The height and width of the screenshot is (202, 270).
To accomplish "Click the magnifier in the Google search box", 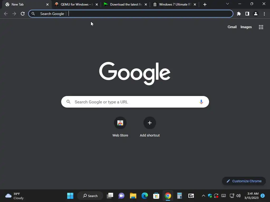I will click(69, 102).
